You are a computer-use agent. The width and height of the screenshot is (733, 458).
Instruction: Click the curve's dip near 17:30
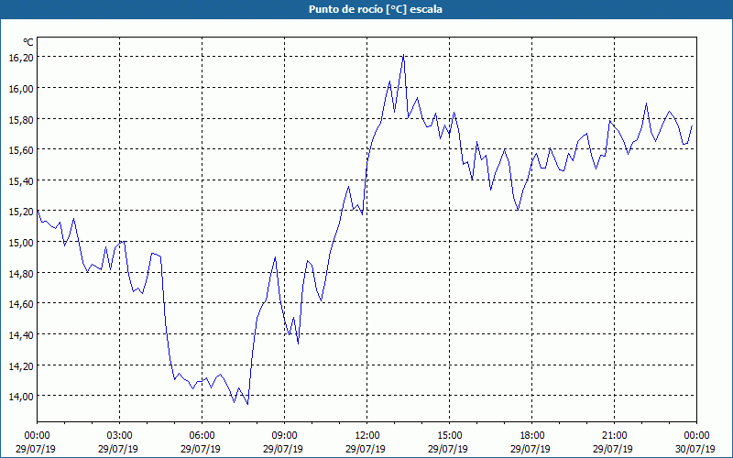pyautogui.click(x=518, y=211)
